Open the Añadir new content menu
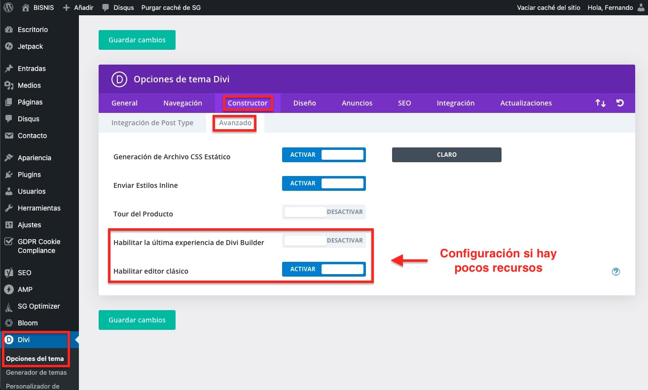Image resolution: width=648 pixels, height=390 pixels. pos(78,7)
